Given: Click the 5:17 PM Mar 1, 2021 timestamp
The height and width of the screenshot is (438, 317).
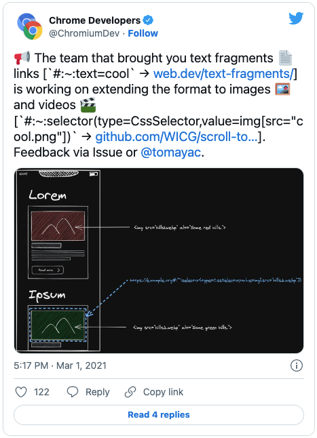Looking at the screenshot, I should tap(60, 365).
